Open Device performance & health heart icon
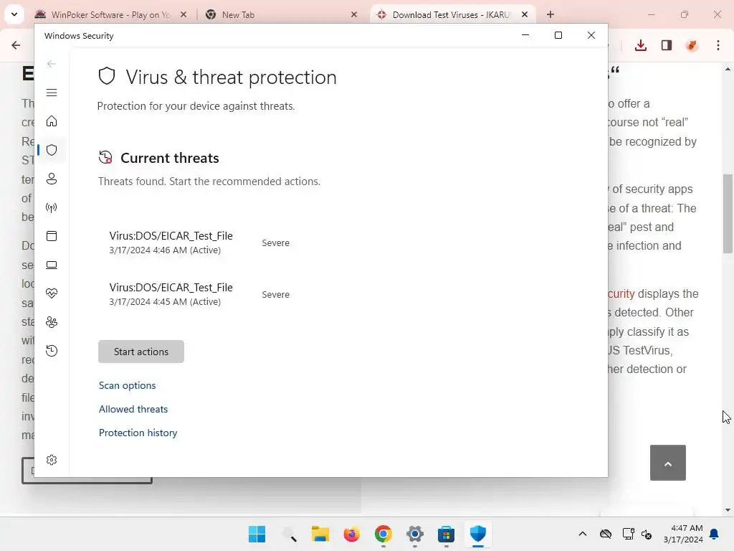 tap(52, 293)
